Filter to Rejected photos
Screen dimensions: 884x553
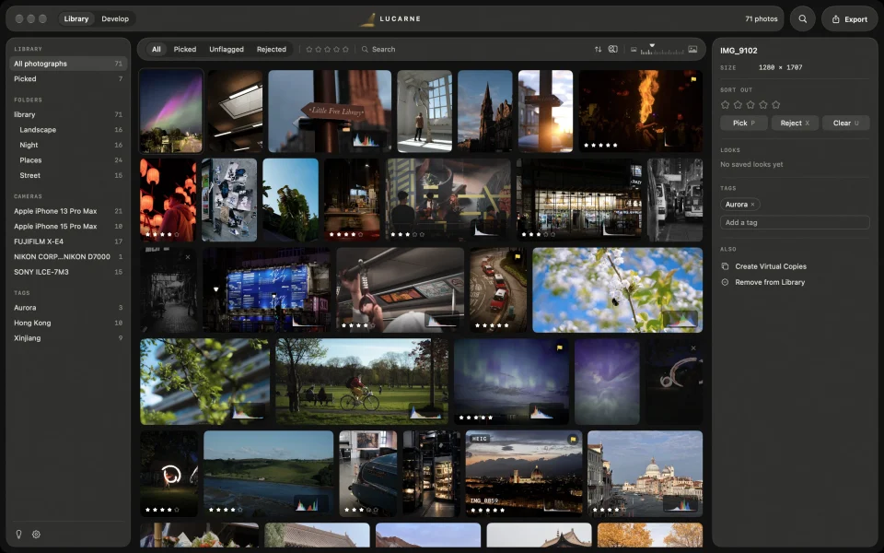271,49
